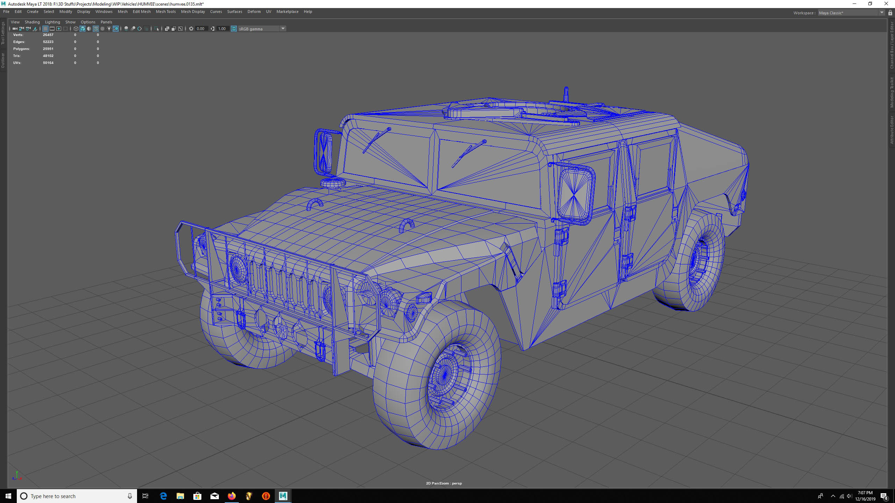Click the Use All Lights bulb icon

click(109, 29)
